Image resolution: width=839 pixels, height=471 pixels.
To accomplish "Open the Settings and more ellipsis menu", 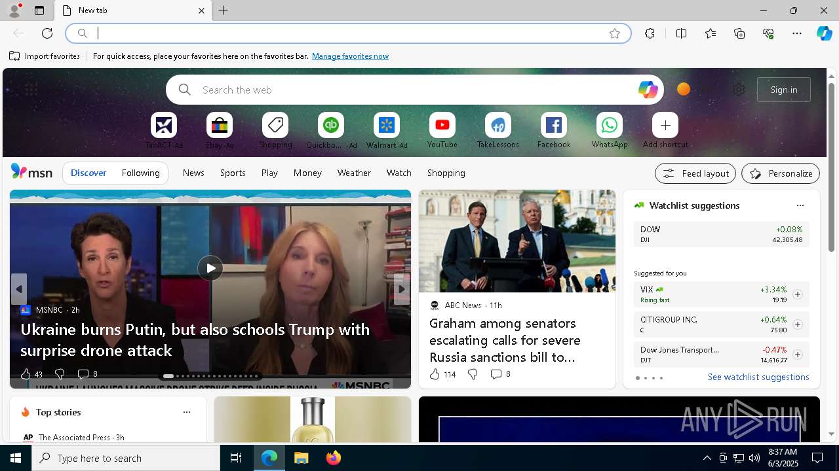I will (x=797, y=33).
